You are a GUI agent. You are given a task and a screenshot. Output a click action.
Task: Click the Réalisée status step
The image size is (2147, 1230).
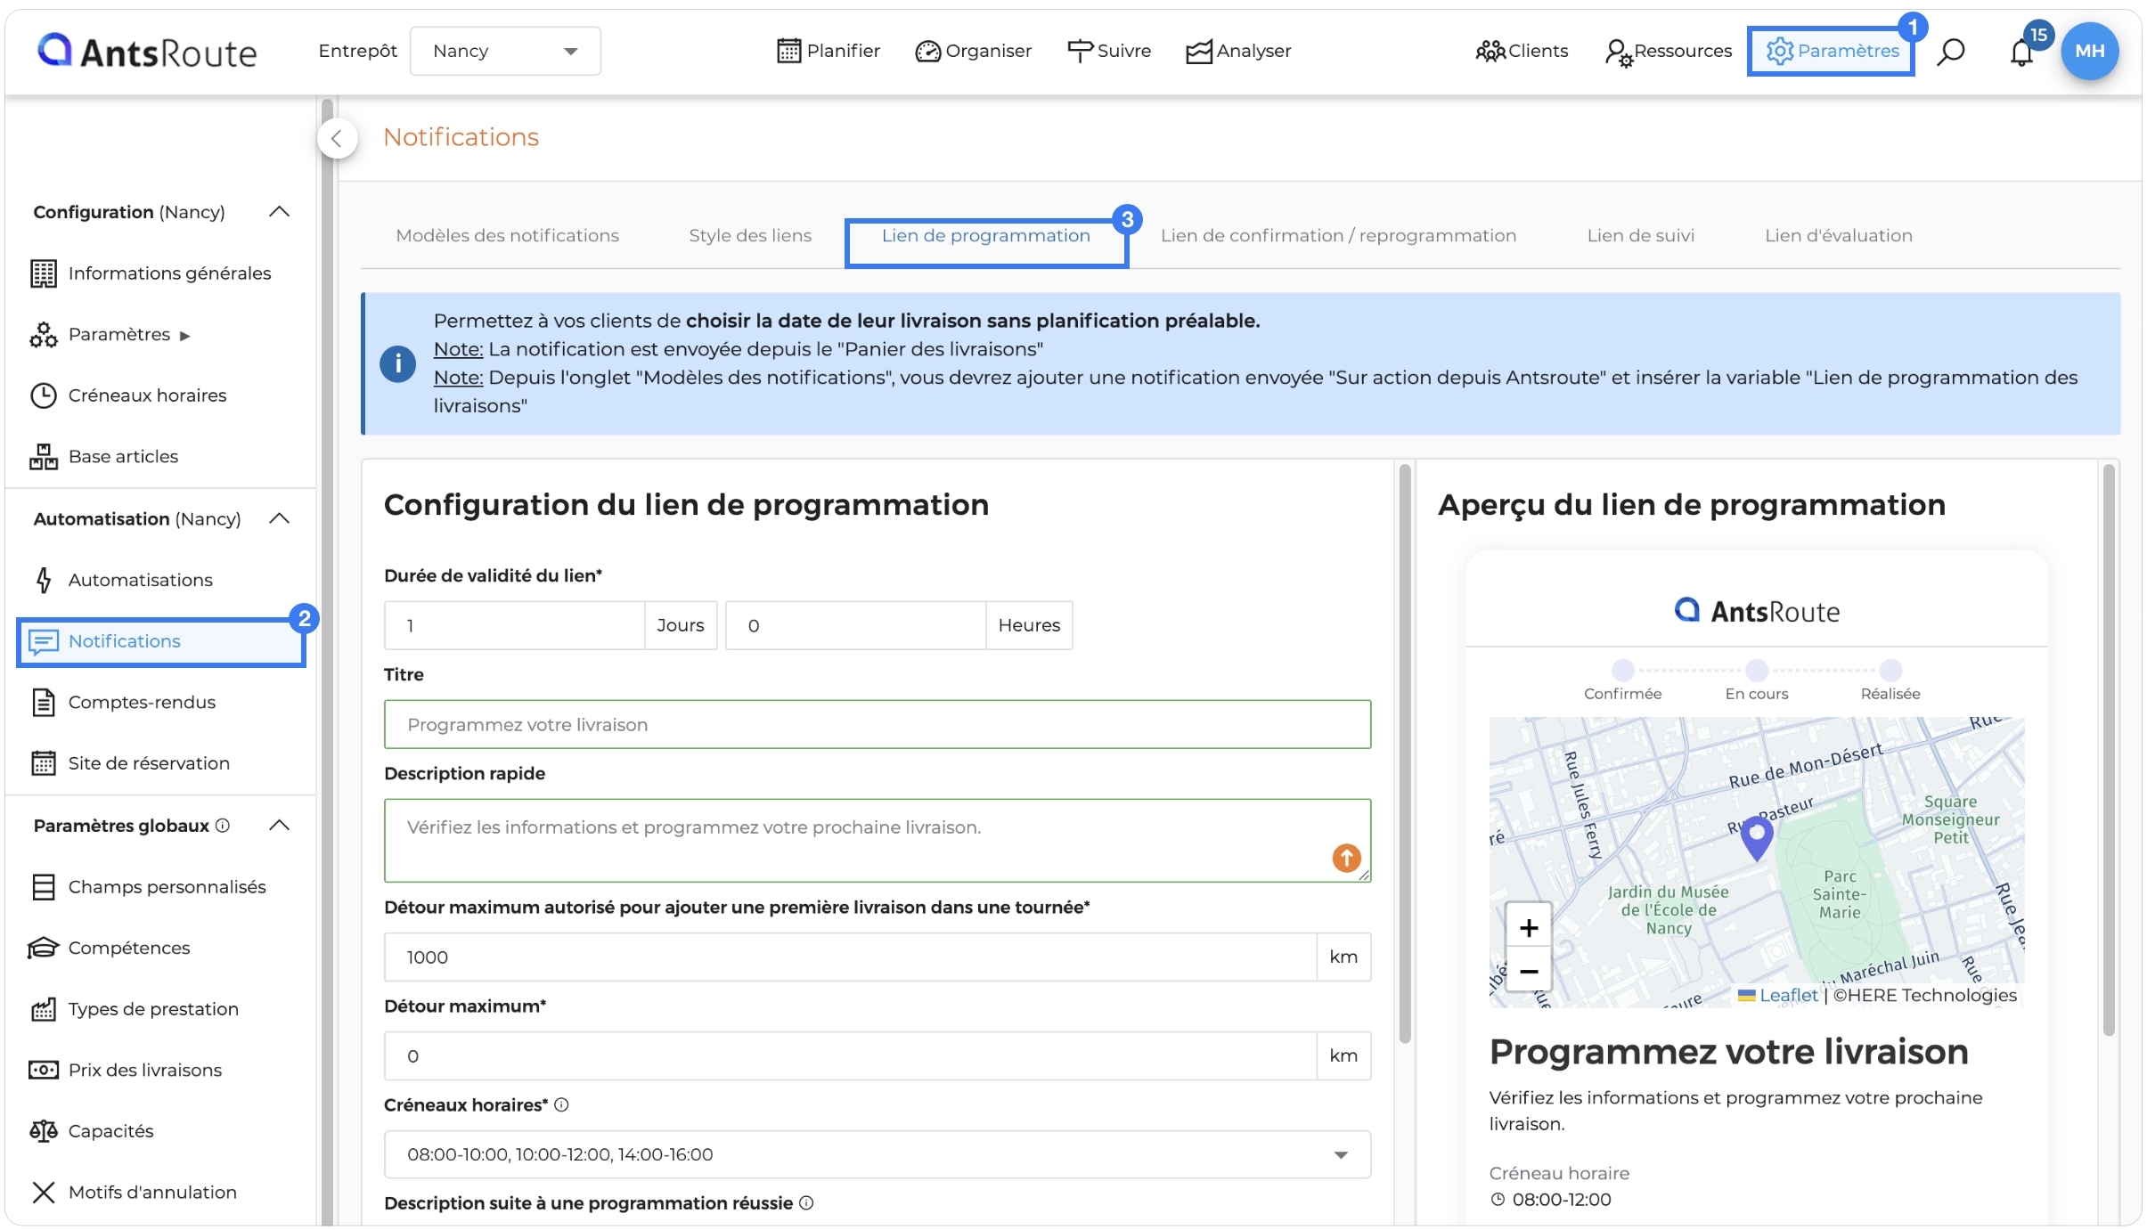coord(1890,680)
